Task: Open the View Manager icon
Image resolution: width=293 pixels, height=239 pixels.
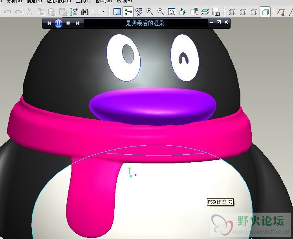Action: point(216,12)
